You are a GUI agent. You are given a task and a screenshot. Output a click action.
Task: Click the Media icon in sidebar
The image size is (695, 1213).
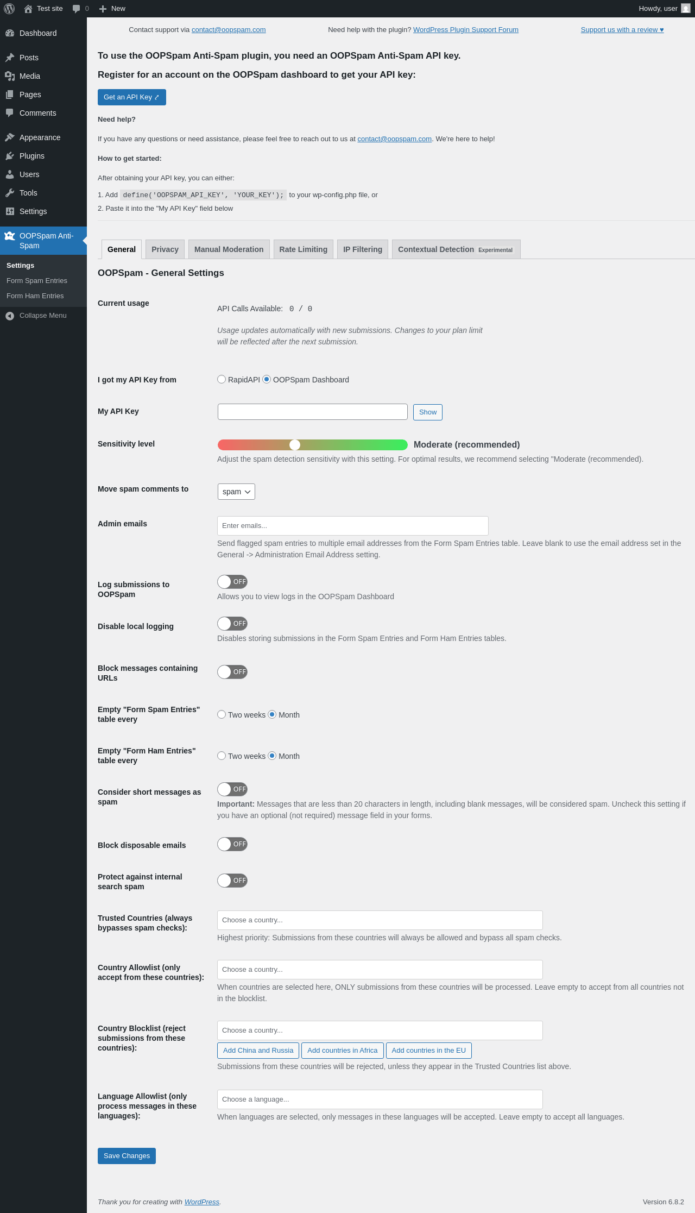point(10,76)
